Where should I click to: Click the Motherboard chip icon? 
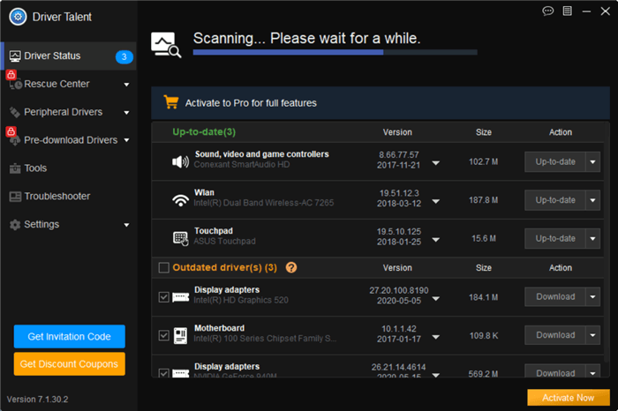point(180,335)
